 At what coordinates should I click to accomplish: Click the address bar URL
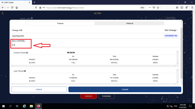(65, 8)
